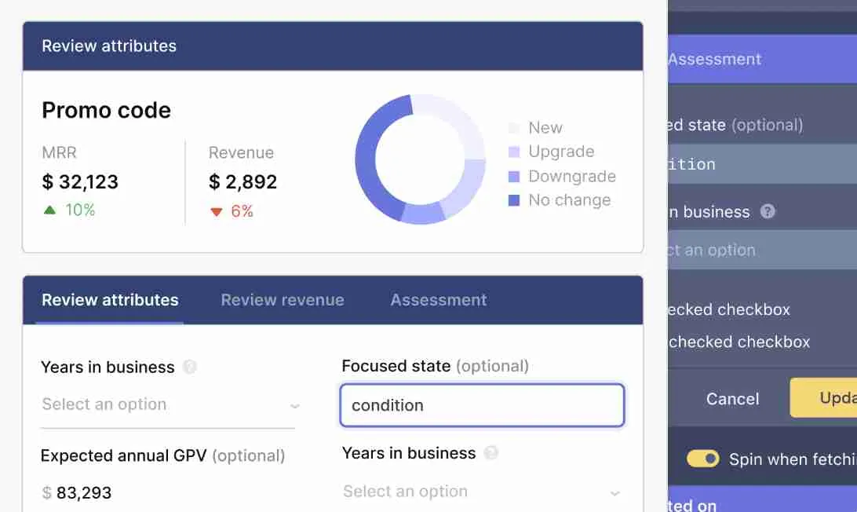Click the New legend color square
This screenshot has width=857, height=512.
tap(514, 128)
